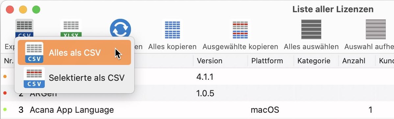The width and height of the screenshot is (394, 119).
Task: Click the CSV icon beside Selektierte als CSV
Action: [x=34, y=77]
